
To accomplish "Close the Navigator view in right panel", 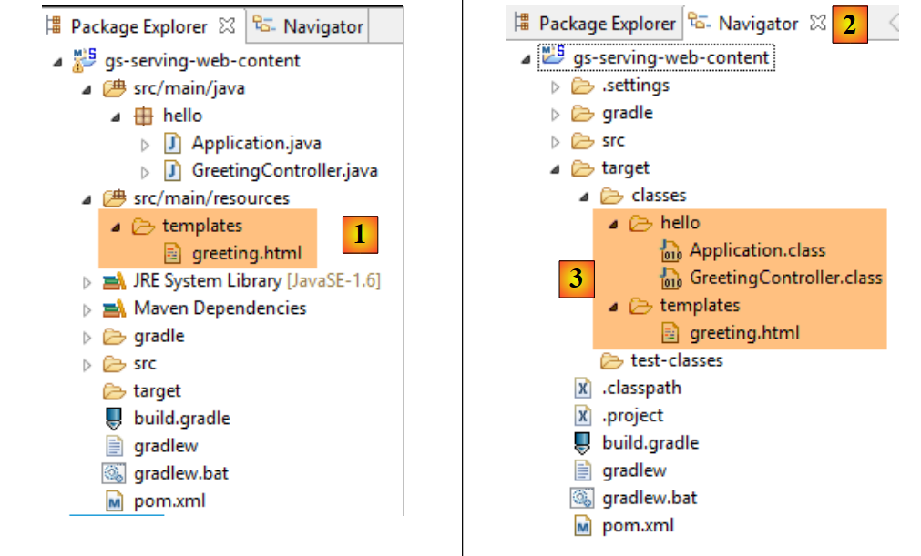I will 817,24.
